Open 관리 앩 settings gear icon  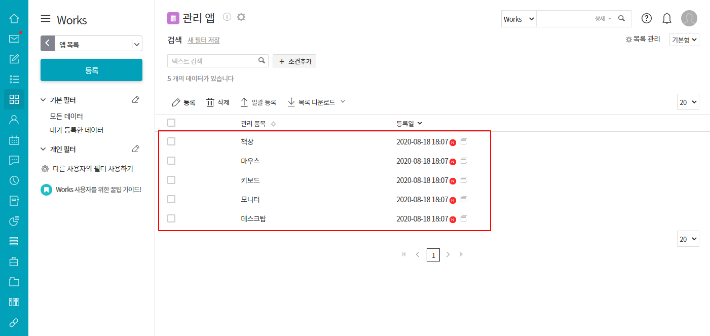click(241, 17)
